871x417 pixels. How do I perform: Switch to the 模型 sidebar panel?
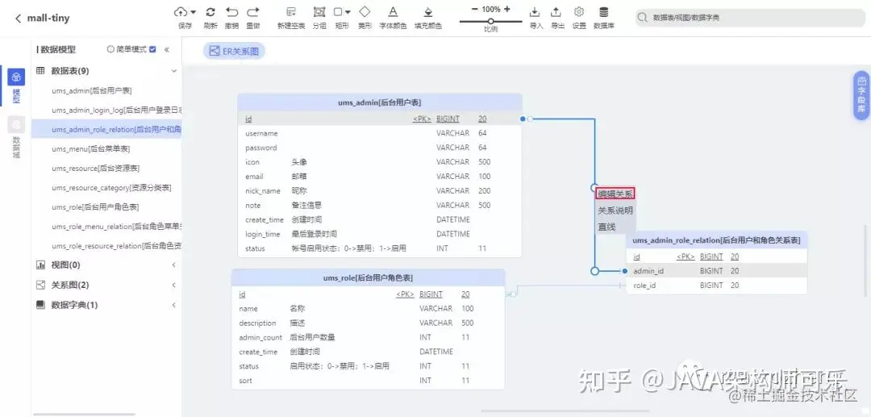click(x=16, y=86)
